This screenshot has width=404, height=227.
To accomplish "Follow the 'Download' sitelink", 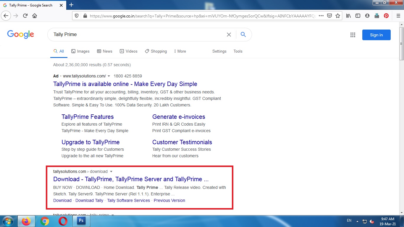I will tap(62, 200).
